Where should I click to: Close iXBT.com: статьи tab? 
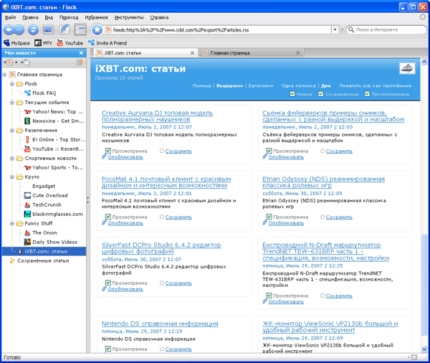point(192,52)
